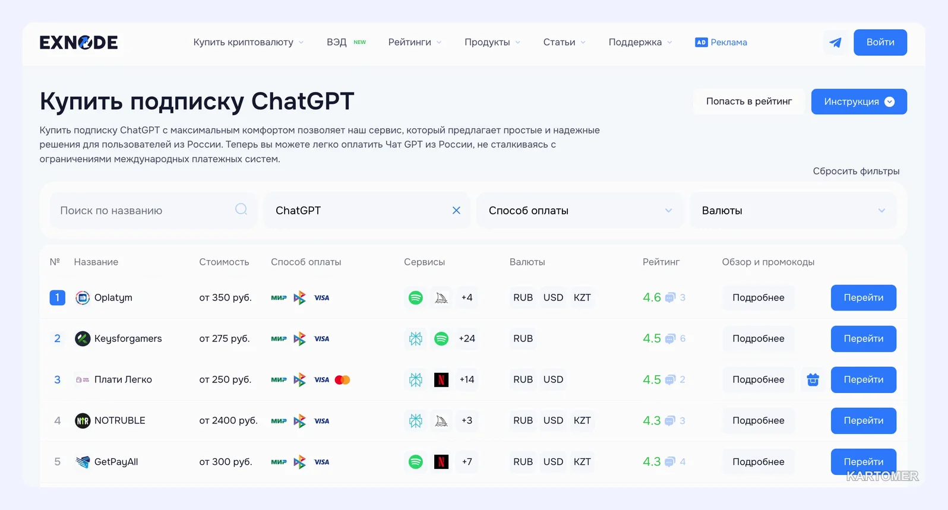The width and height of the screenshot is (948, 510).
Task: Open the Рейтинги navigation menu
Action: pyautogui.click(x=415, y=42)
